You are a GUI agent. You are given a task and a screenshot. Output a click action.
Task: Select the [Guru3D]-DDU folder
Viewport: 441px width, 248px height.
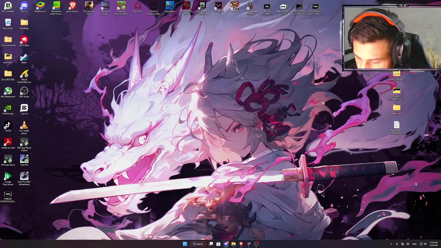(x=8, y=75)
